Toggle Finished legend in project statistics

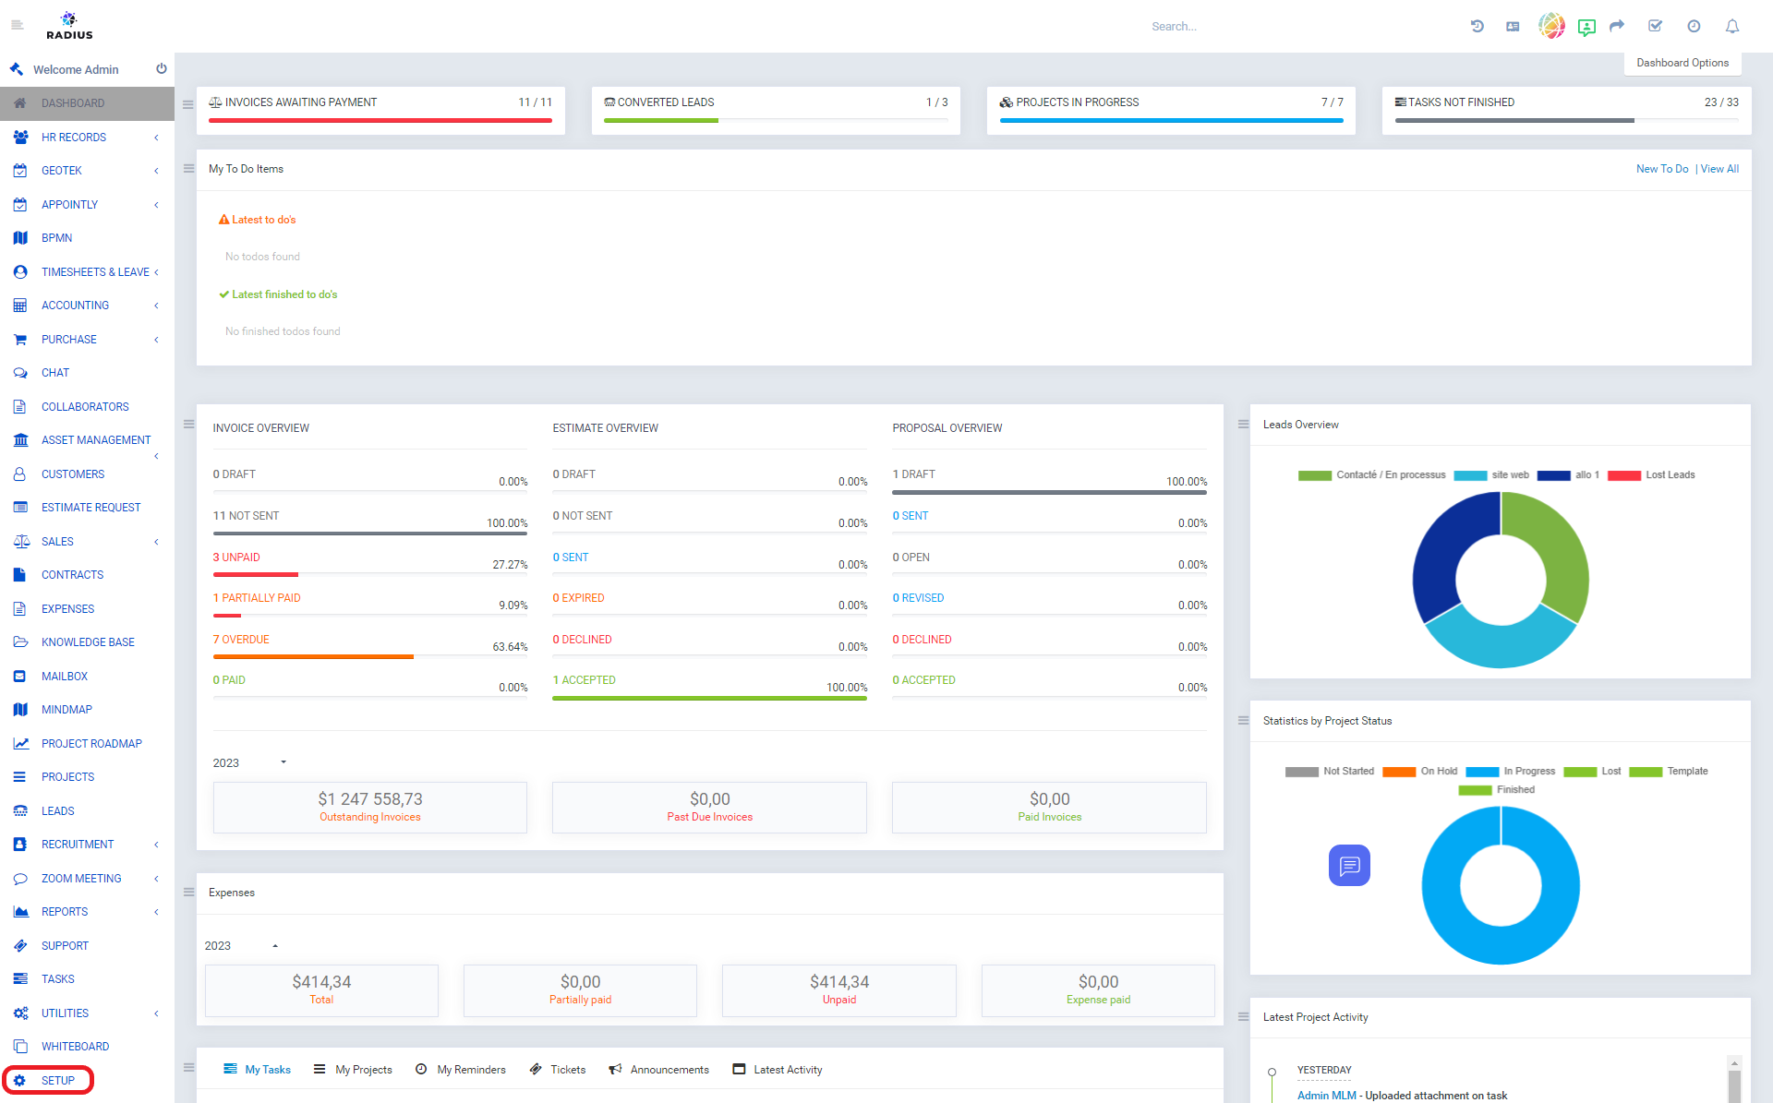[x=1497, y=789]
